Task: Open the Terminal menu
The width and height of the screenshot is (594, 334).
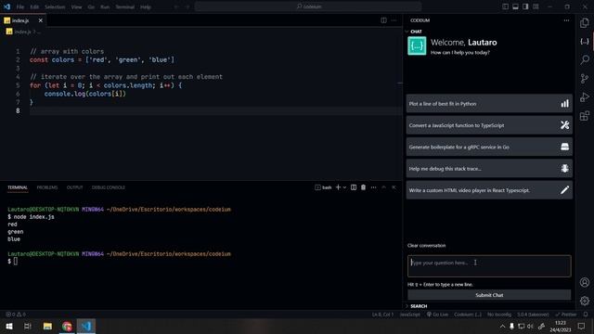Action: (x=124, y=6)
